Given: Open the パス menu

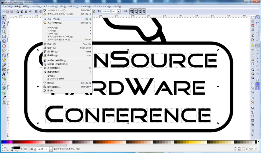Looking at the screenshot, I should [x=63, y=7].
